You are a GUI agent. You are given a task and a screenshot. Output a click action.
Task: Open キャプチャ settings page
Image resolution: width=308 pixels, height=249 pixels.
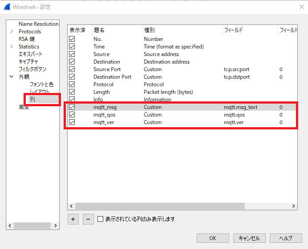tap(28, 62)
